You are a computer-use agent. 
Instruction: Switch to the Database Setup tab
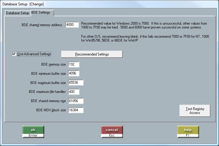[18, 13]
